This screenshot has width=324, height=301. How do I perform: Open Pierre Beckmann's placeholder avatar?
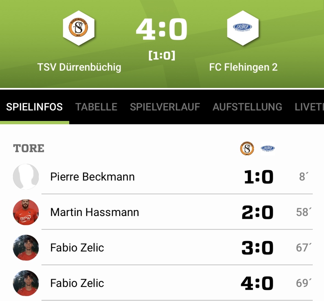click(x=26, y=177)
